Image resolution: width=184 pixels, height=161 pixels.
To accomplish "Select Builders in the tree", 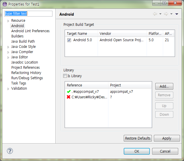I will point(17,36).
